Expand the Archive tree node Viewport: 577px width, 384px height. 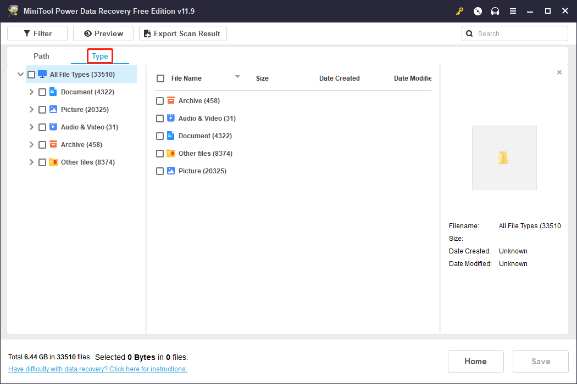tap(31, 145)
